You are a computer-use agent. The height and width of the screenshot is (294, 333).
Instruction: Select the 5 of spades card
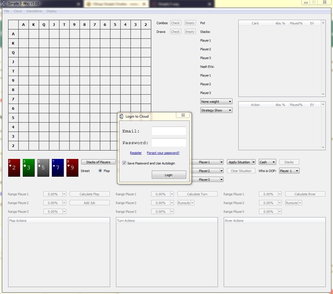click(x=43, y=168)
